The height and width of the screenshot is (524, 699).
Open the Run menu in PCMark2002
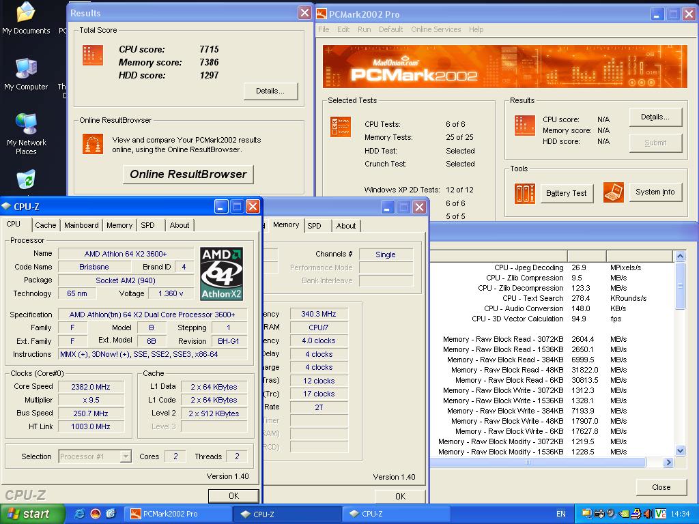point(365,29)
